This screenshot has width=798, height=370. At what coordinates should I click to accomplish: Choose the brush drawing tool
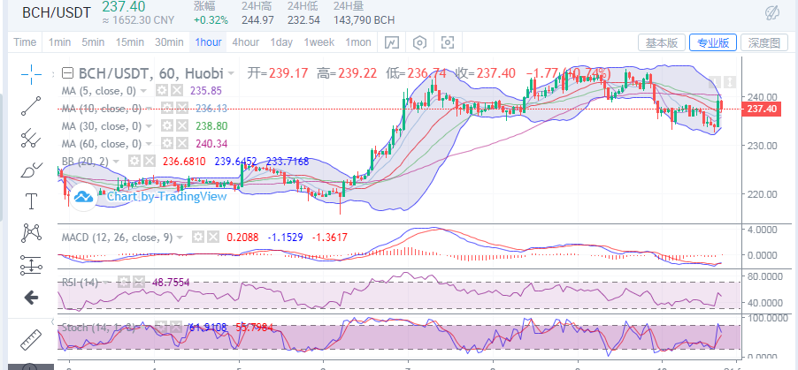(32, 169)
